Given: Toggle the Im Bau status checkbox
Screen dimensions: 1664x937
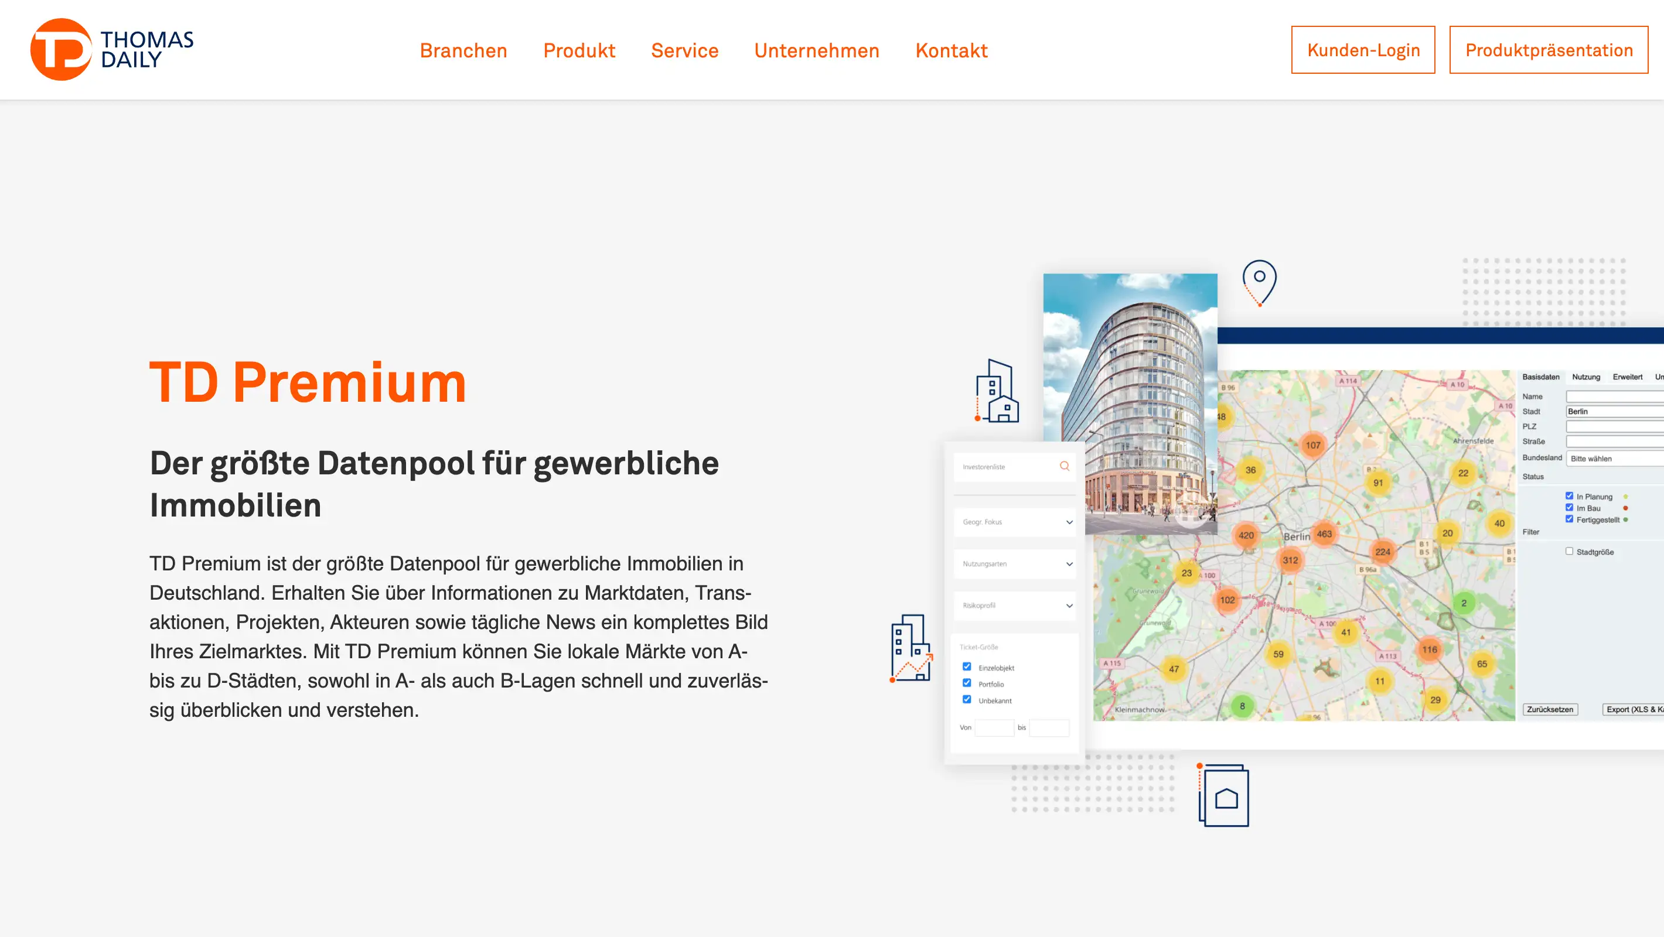Looking at the screenshot, I should click(1569, 508).
